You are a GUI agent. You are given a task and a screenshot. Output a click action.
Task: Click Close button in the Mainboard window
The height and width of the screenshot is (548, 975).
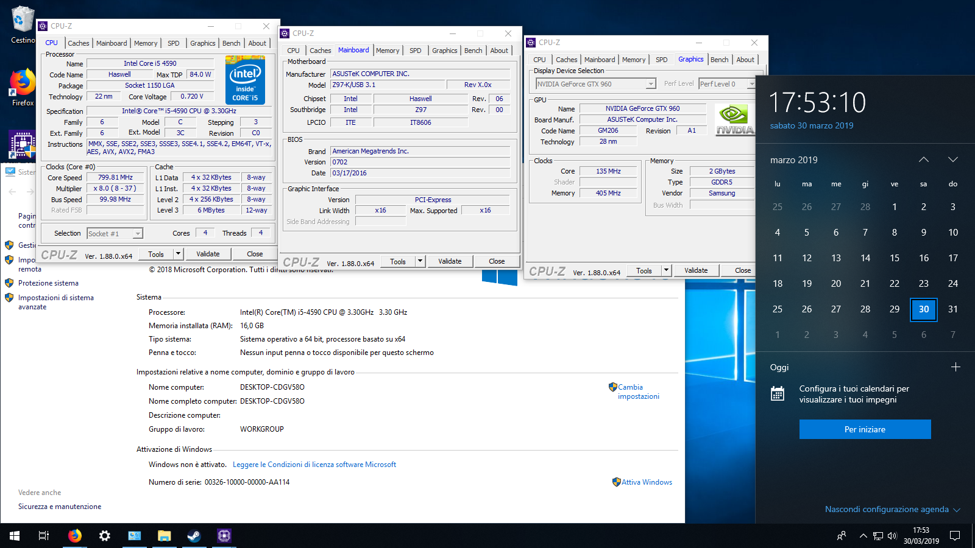[x=497, y=261]
